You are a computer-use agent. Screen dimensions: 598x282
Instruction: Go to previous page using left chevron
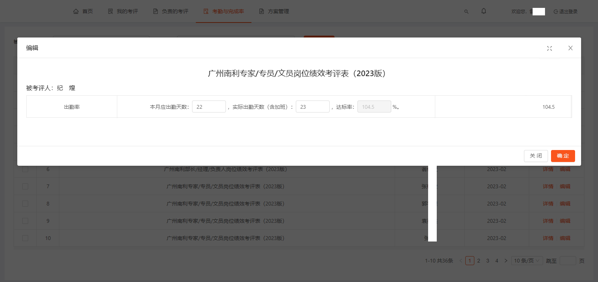461,261
